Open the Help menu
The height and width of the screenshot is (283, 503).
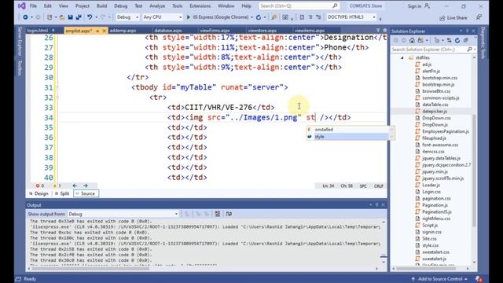pos(246,6)
